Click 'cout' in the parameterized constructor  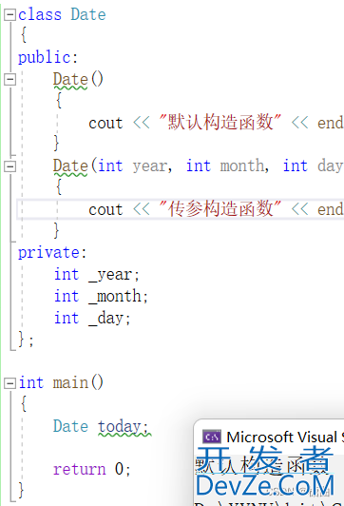(105, 210)
